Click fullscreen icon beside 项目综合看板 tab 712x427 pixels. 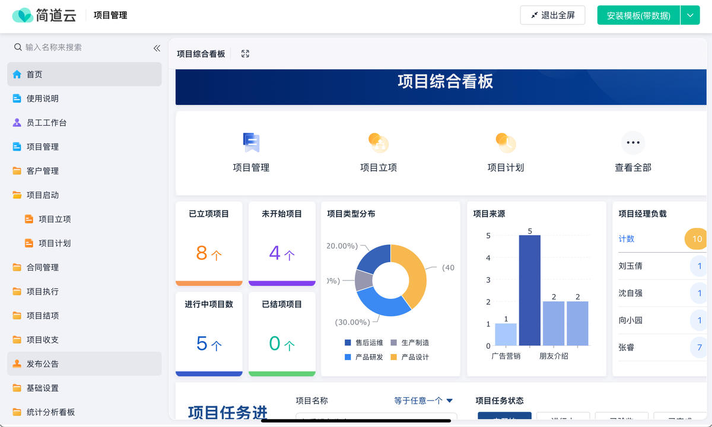[245, 54]
